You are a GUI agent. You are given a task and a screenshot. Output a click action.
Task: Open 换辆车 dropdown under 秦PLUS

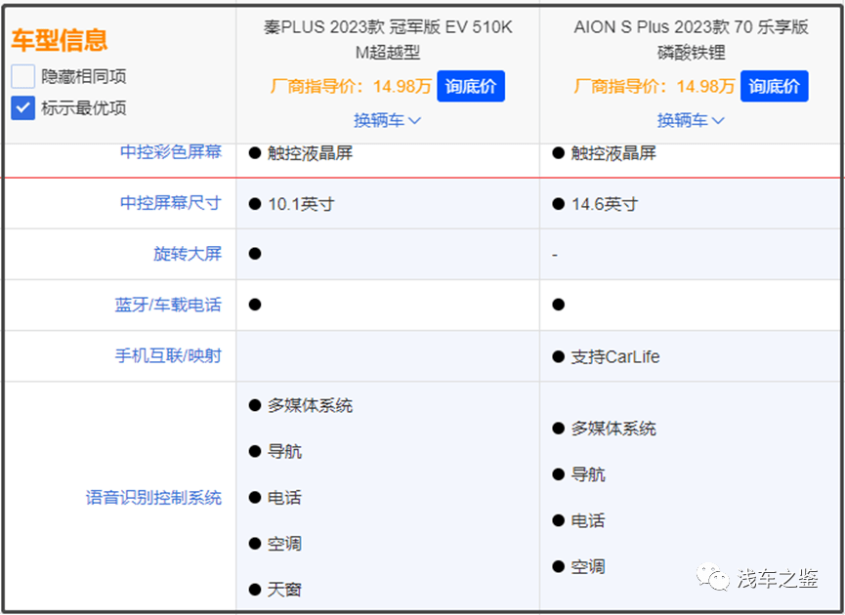pos(388,120)
